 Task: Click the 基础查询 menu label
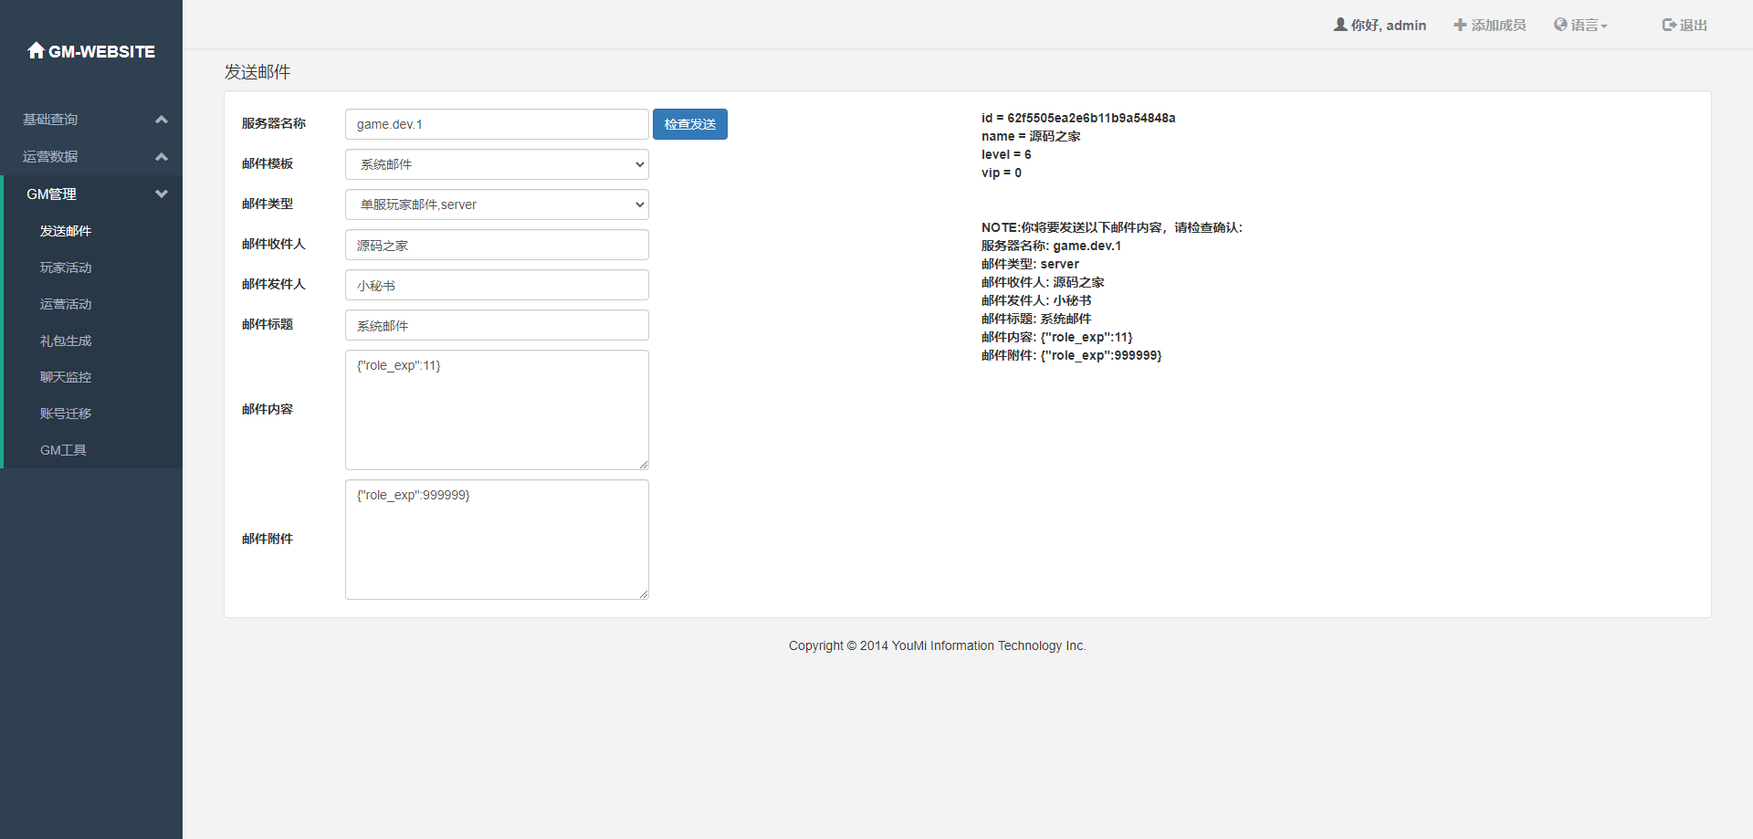coord(50,120)
